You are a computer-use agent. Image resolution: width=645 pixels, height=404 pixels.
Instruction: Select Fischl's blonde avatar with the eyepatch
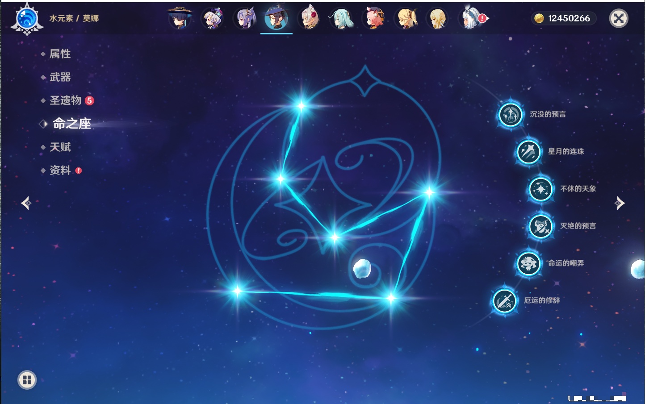click(406, 18)
